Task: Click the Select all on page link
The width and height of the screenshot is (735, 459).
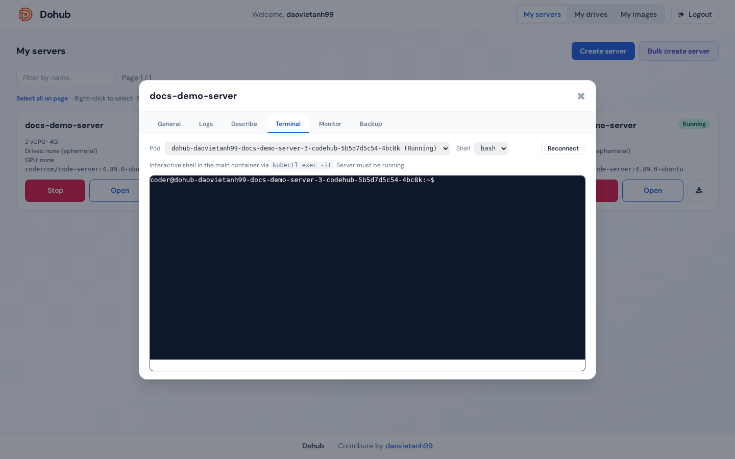Action: click(42, 98)
